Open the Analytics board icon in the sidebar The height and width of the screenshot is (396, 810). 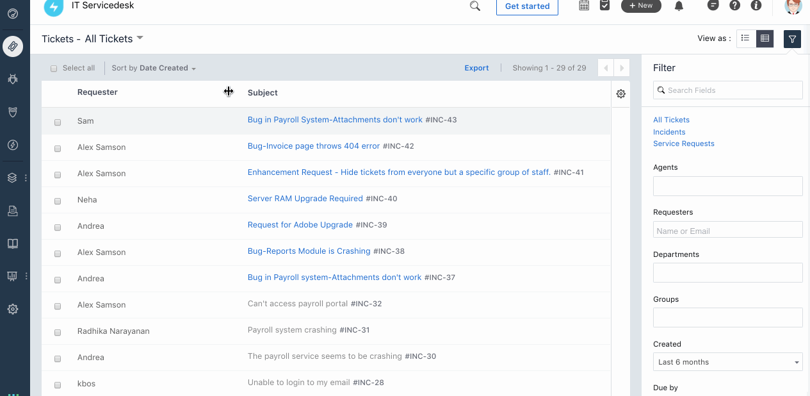click(12, 276)
